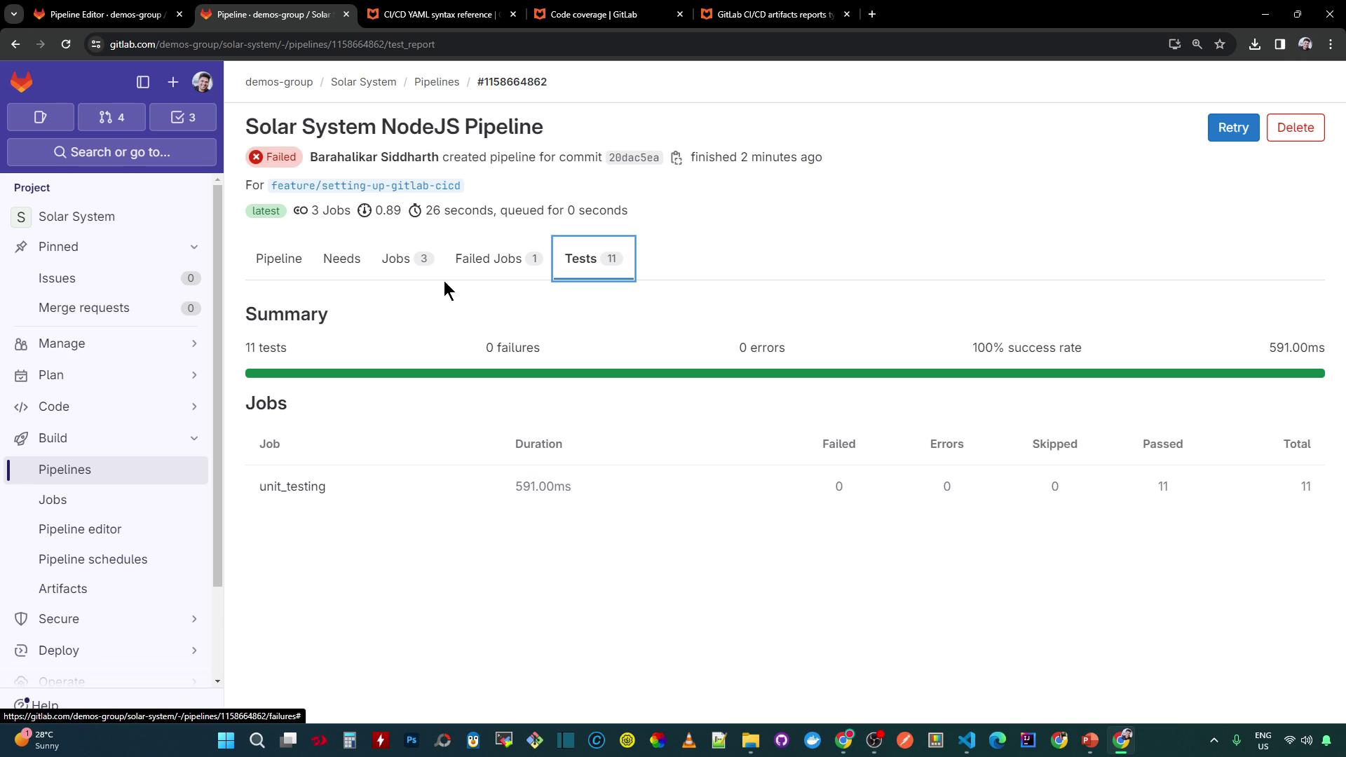Open the unit_testing job link
Viewport: 1346px width, 757px height.
pyautogui.click(x=292, y=486)
